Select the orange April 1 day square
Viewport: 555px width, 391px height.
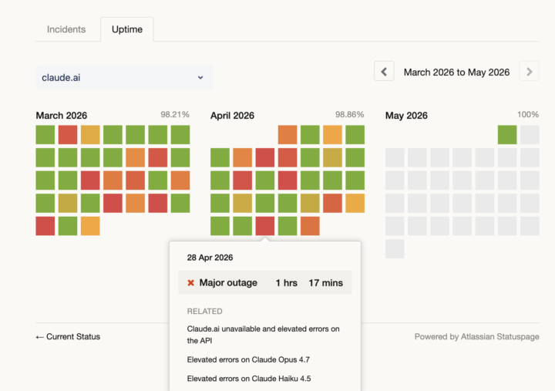(x=288, y=135)
